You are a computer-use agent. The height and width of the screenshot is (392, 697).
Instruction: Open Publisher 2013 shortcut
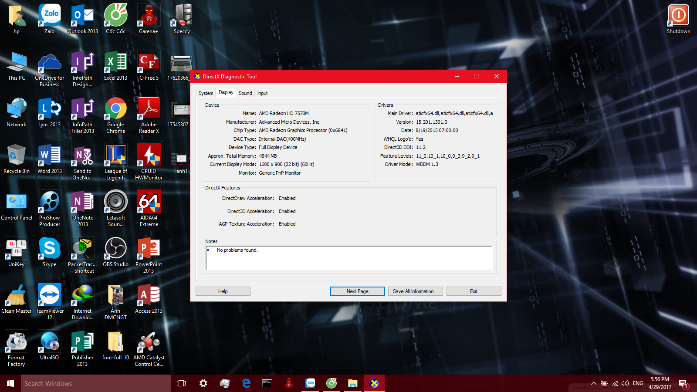(x=83, y=348)
